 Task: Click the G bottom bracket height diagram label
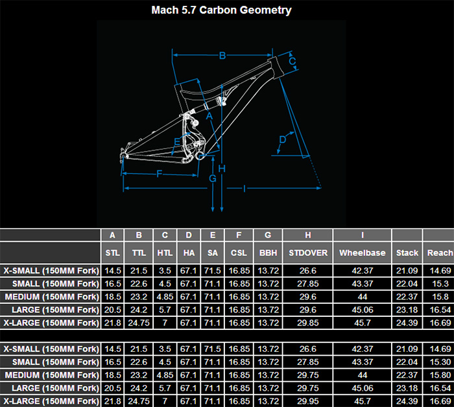pyautogui.click(x=212, y=178)
